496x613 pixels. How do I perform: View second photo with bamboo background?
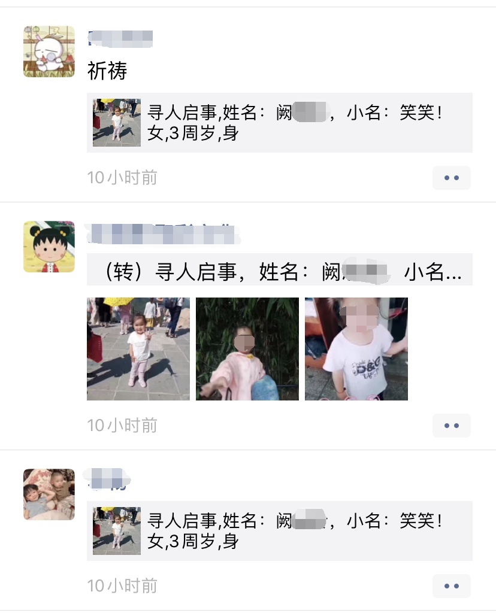point(247,349)
